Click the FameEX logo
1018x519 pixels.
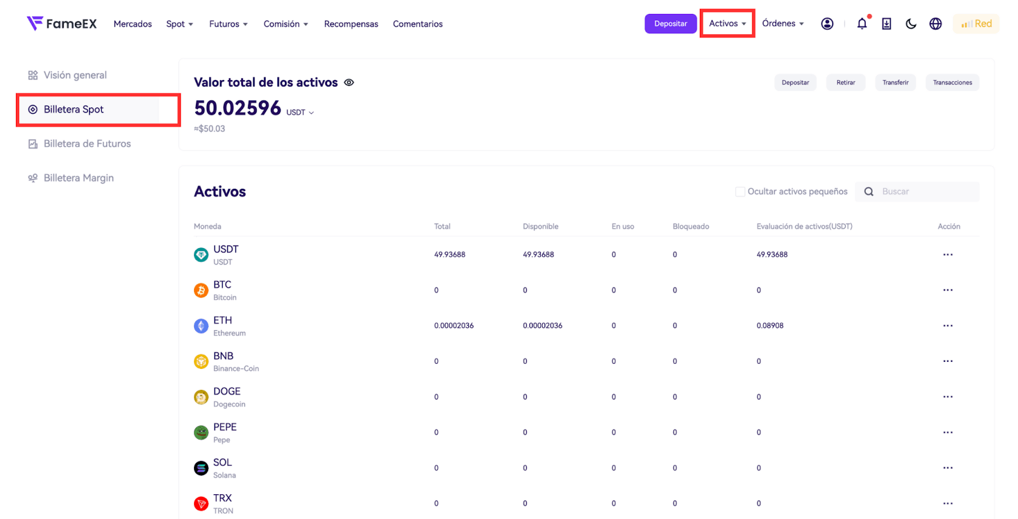pos(62,24)
